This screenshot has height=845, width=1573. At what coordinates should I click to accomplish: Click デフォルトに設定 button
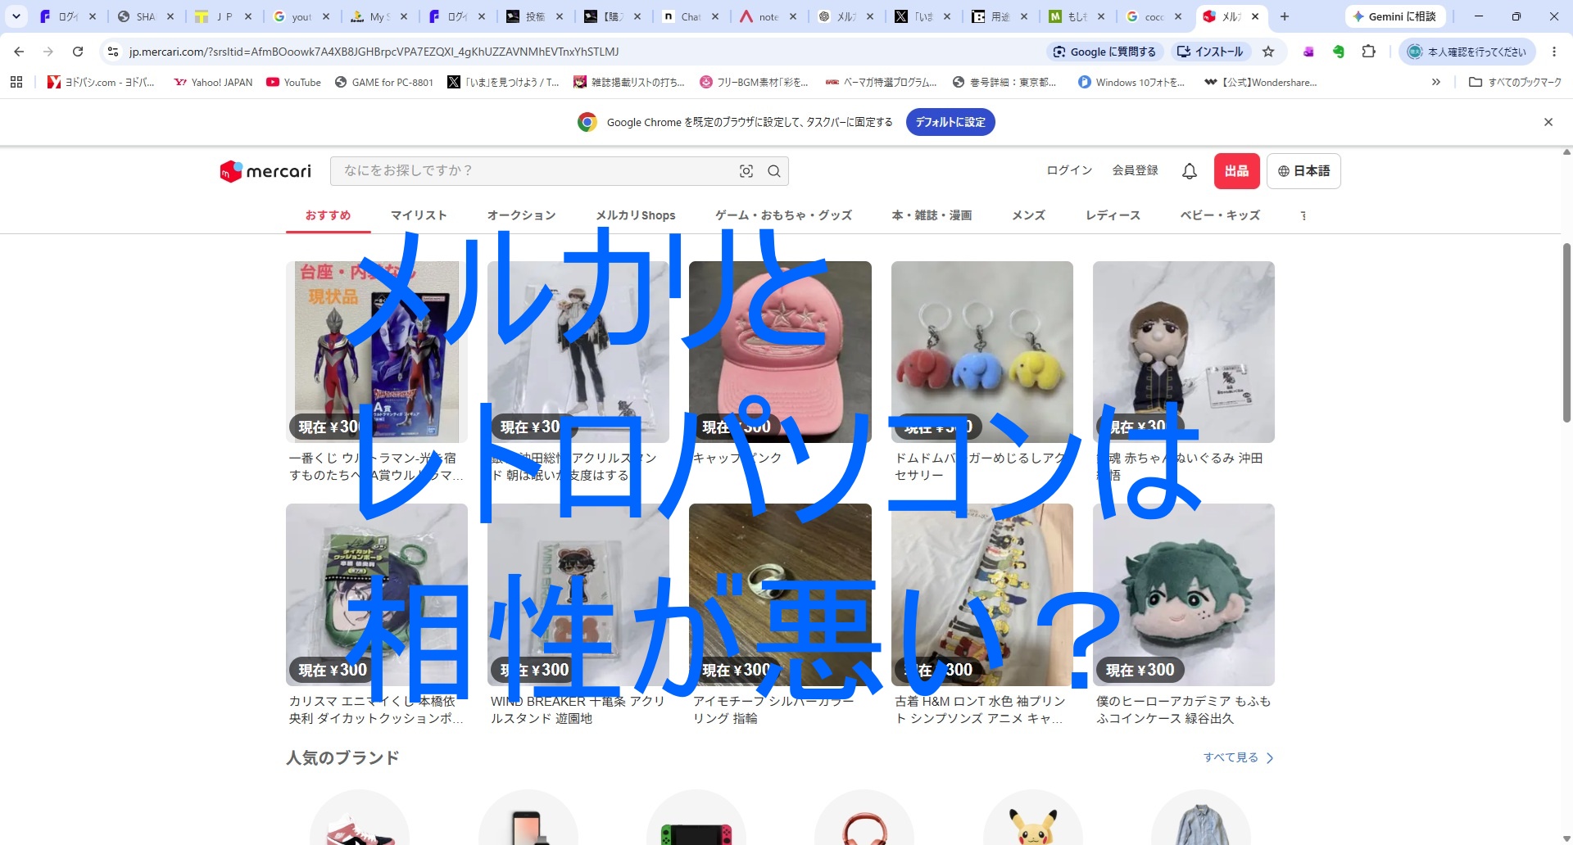(950, 122)
